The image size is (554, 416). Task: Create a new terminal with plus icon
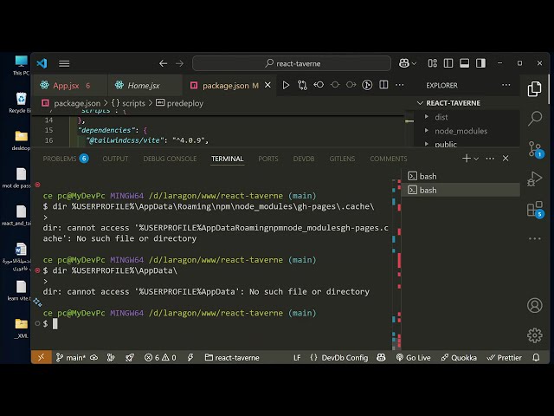tap(467, 159)
